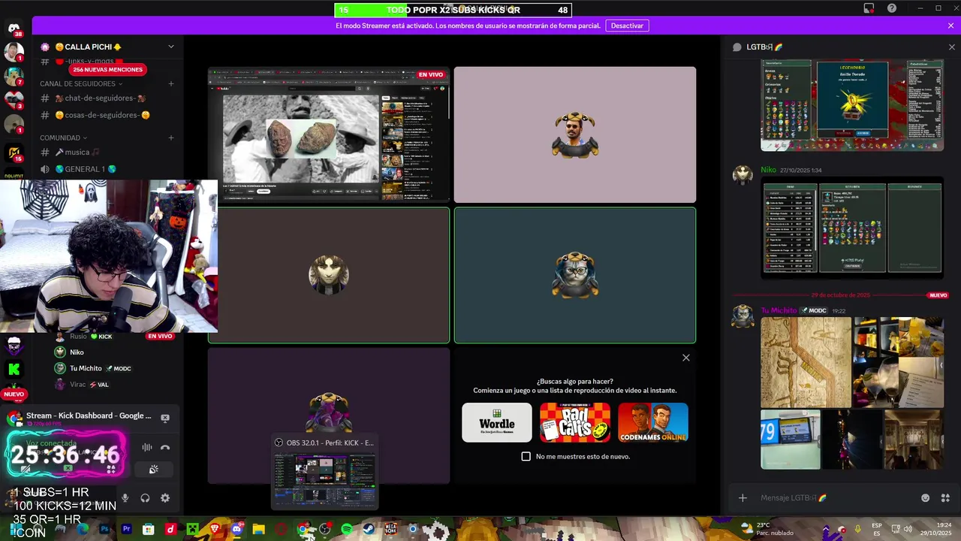The height and width of the screenshot is (541, 961).
Task: Open apps launcher icon in message box
Action: 945,497
